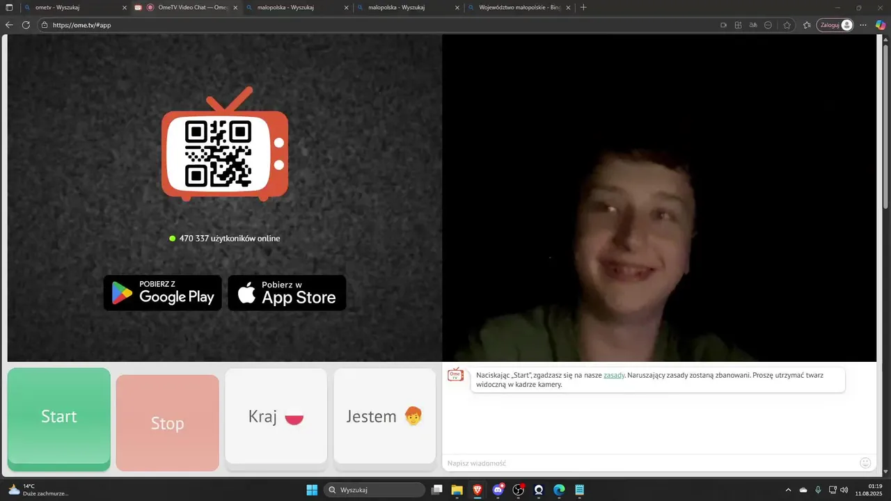Open volume control tray icon

844,490
